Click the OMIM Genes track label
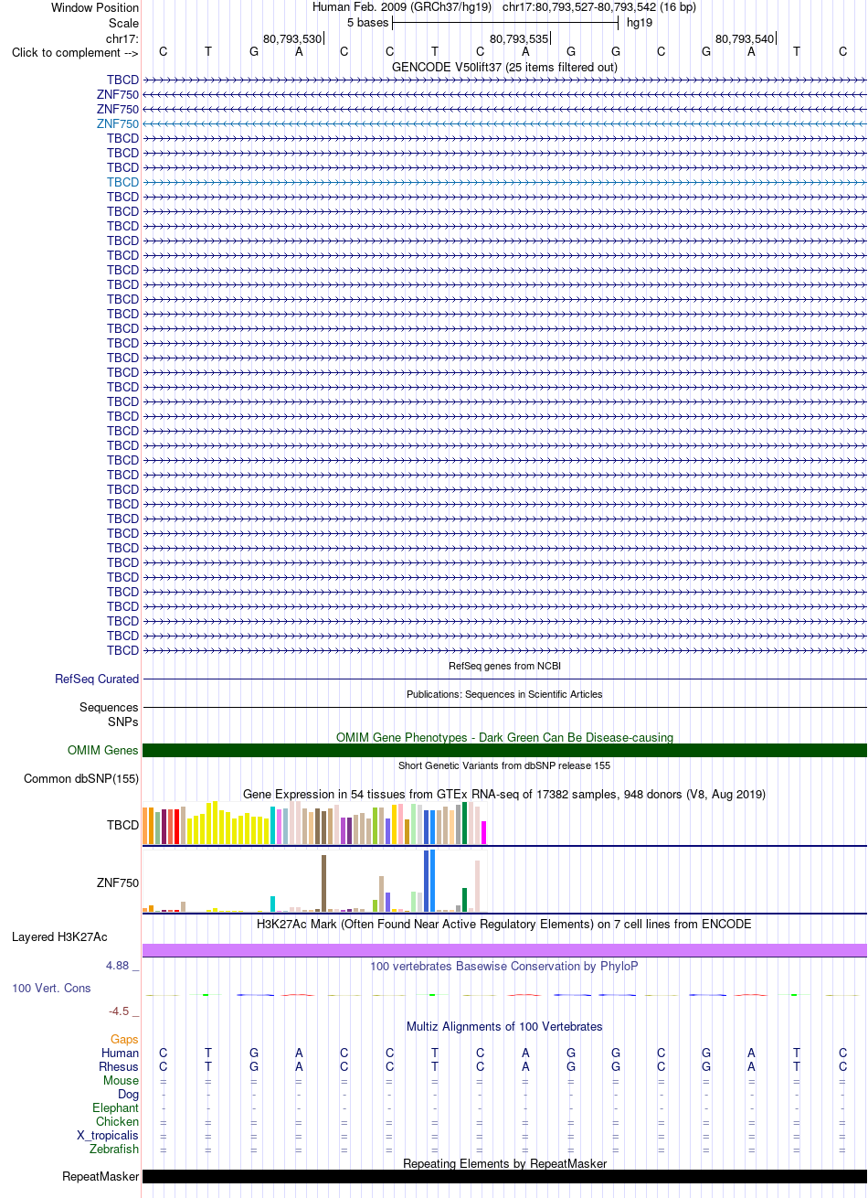868x1198 pixels. [103, 751]
